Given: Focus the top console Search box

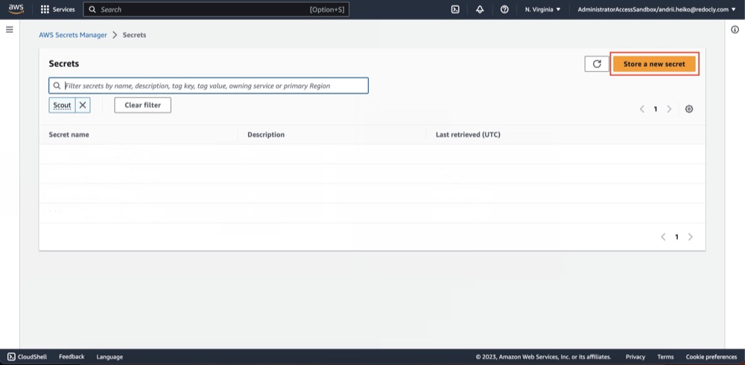Looking at the screenshot, I should (x=216, y=10).
